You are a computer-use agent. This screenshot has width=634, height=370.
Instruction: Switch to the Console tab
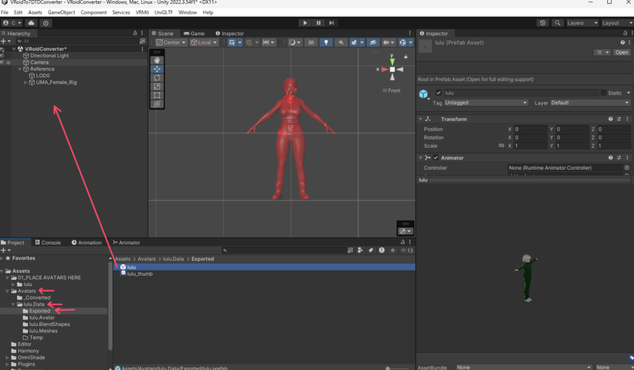(47, 243)
